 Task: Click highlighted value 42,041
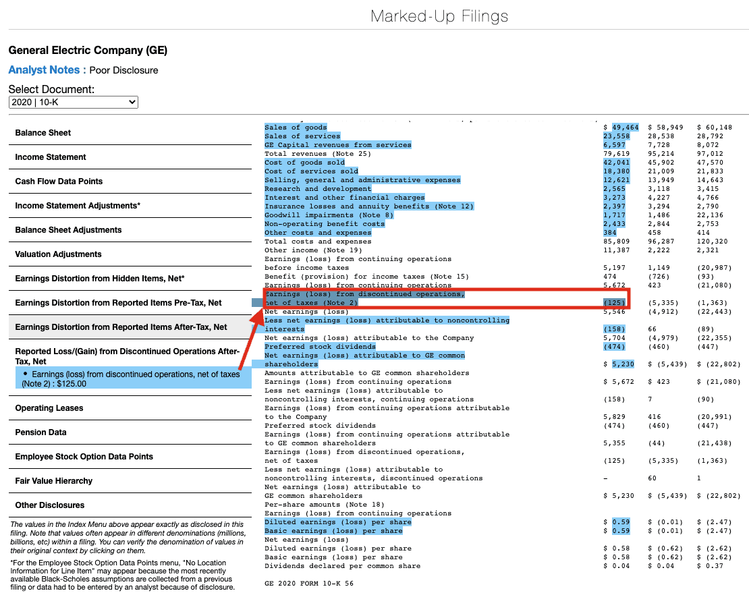tap(617, 163)
